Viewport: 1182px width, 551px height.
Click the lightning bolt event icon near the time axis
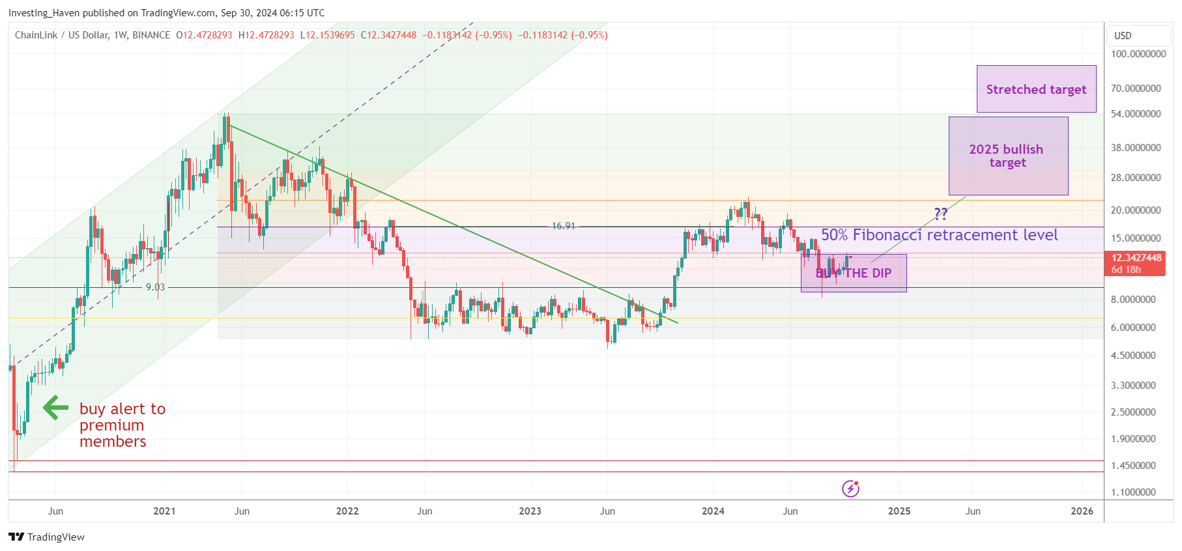tap(850, 488)
